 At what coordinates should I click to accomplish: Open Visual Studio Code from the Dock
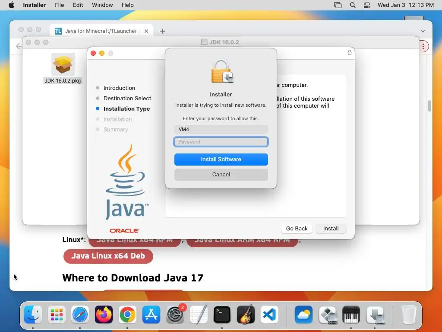[x=269, y=314]
